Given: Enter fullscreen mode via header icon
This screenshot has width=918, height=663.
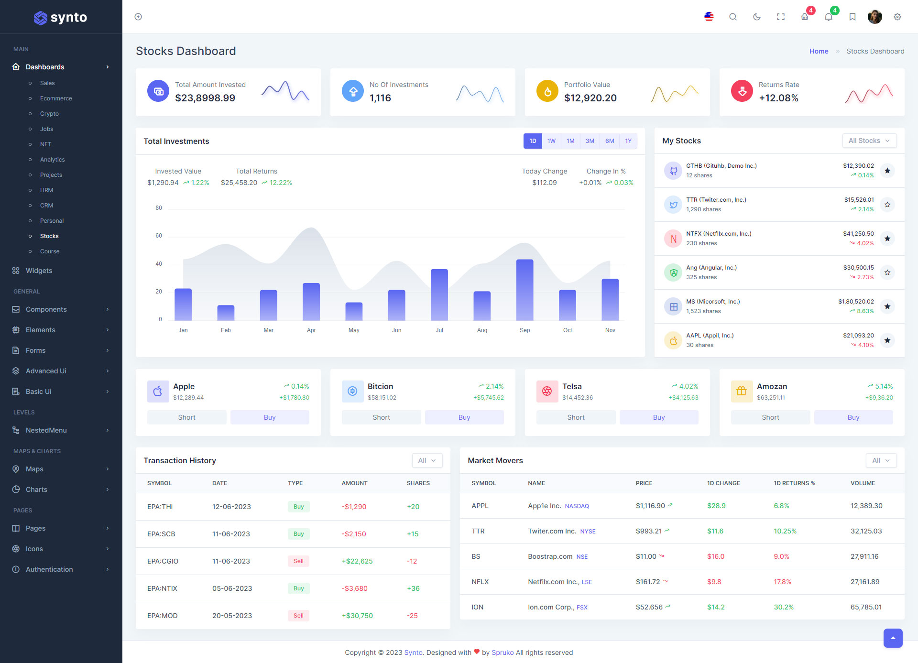Looking at the screenshot, I should click(x=780, y=17).
